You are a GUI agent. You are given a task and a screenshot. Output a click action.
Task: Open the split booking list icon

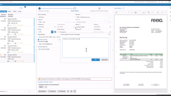[55, 32]
